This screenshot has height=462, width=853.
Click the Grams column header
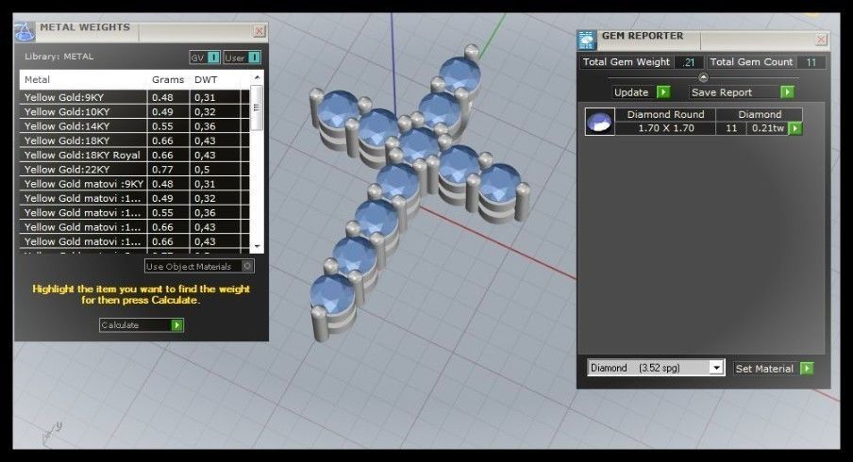168,79
